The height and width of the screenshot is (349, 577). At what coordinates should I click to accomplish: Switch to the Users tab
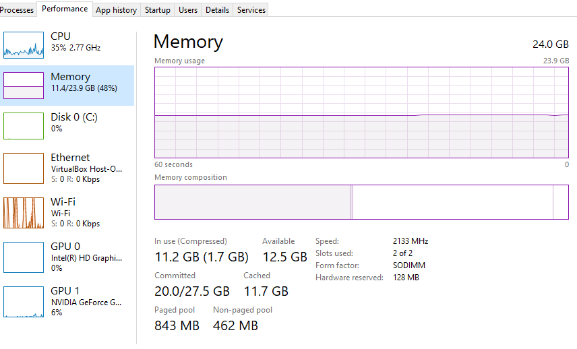click(x=188, y=10)
